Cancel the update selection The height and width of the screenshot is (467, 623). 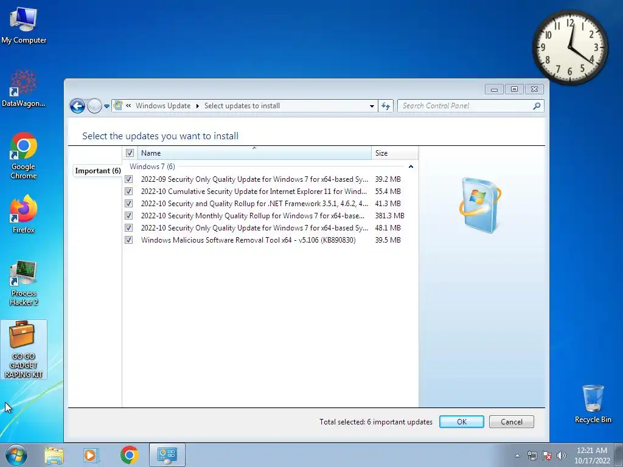tap(511, 422)
